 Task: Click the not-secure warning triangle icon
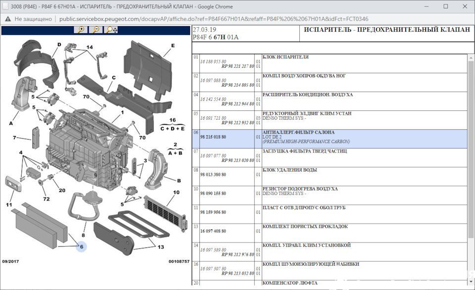(x=7, y=19)
